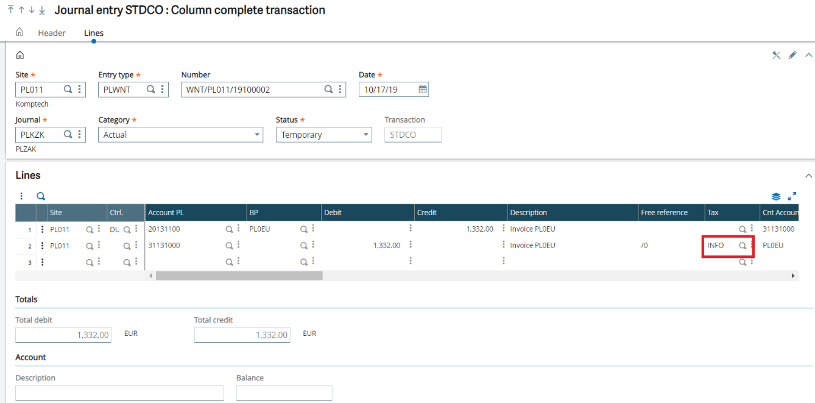
Task: Lookup Tax code INFO in row 2
Action: 743,246
